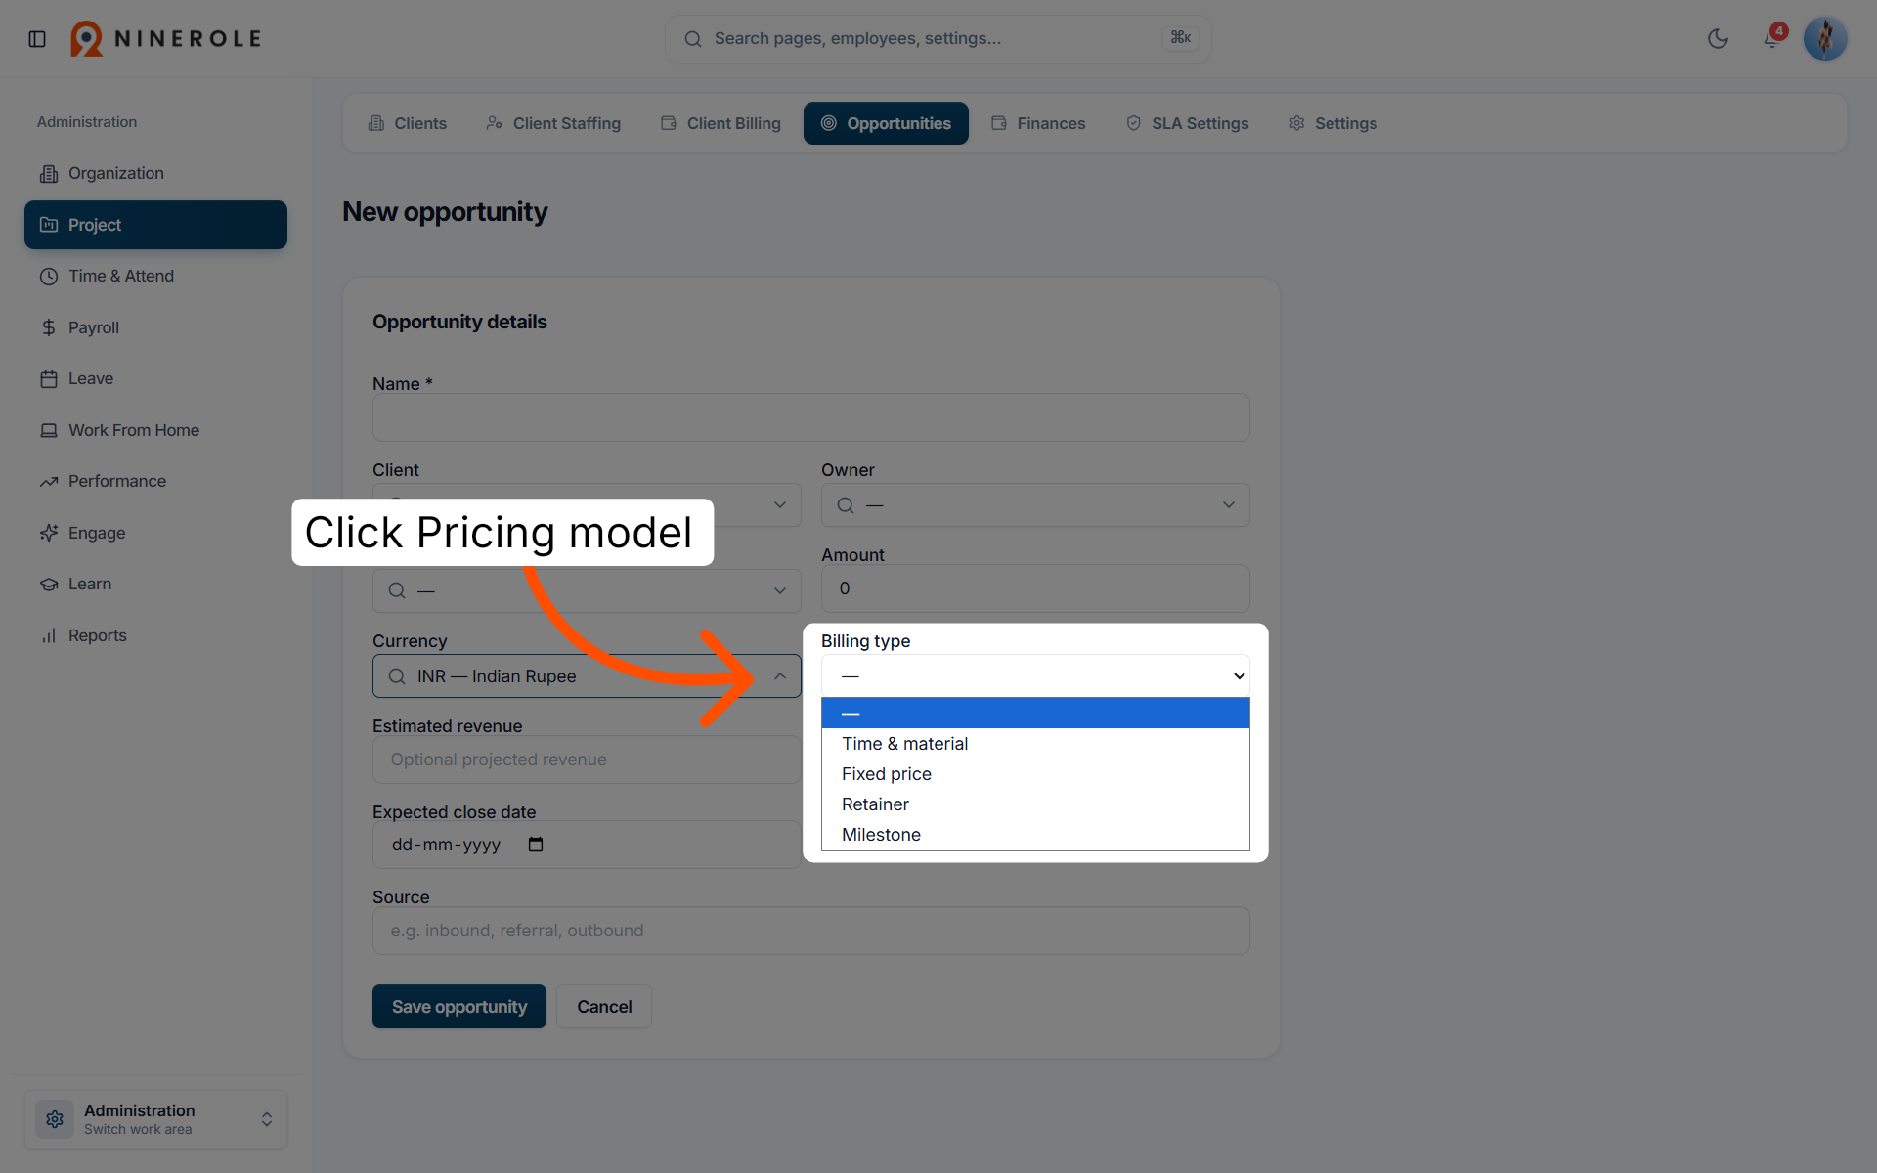Select Project in sidebar
Screen dimensions: 1877x1173
pyautogui.click(x=155, y=225)
